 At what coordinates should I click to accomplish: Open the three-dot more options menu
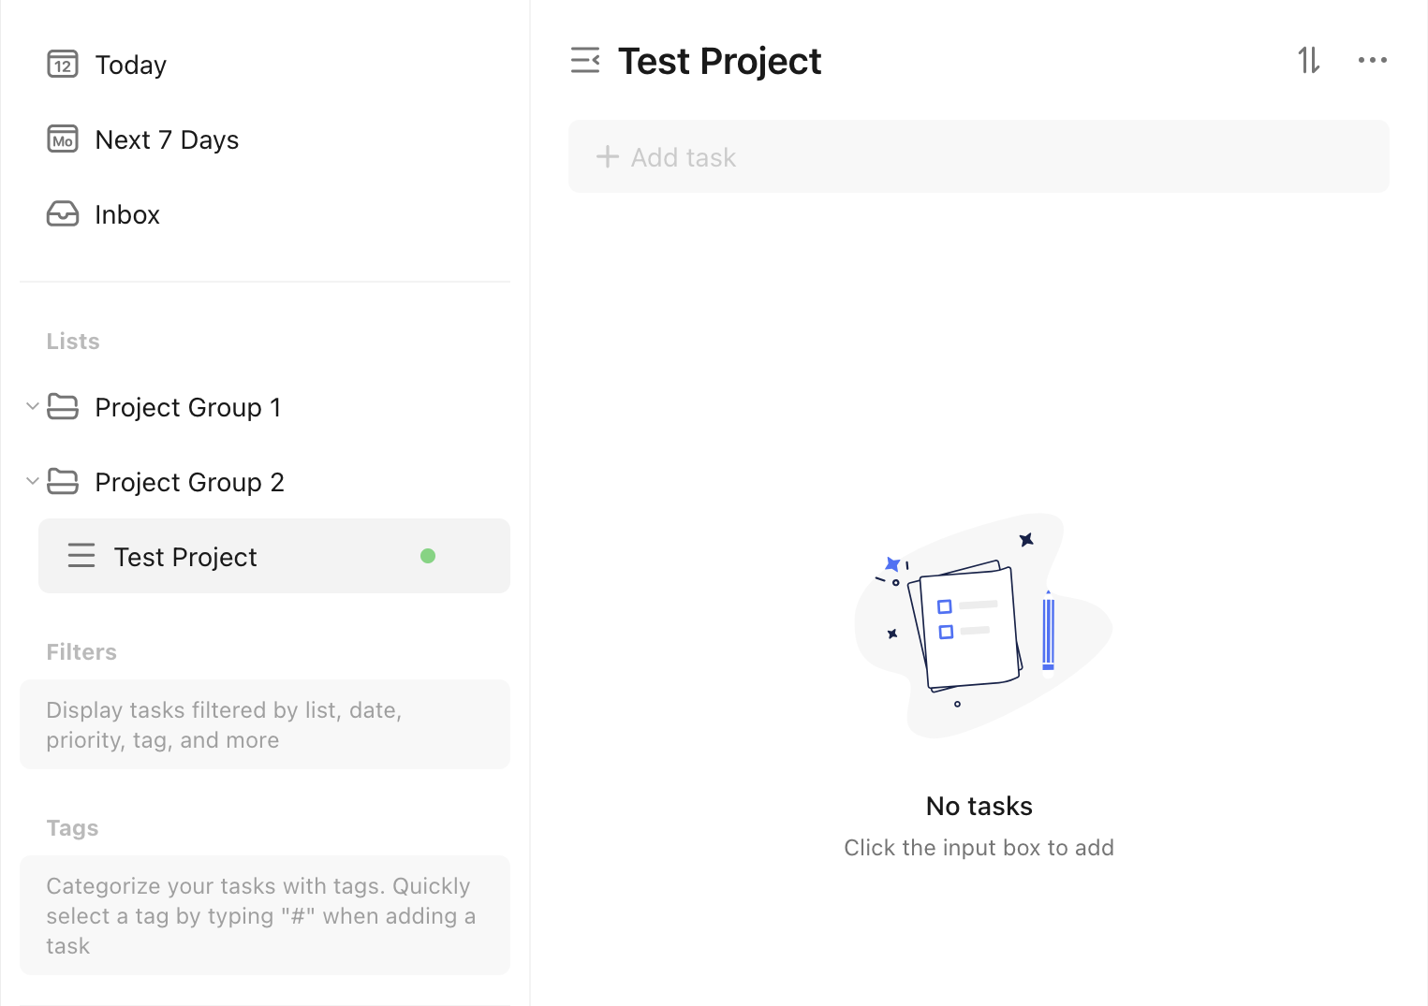pyautogui.click(x=1373, y=60)
